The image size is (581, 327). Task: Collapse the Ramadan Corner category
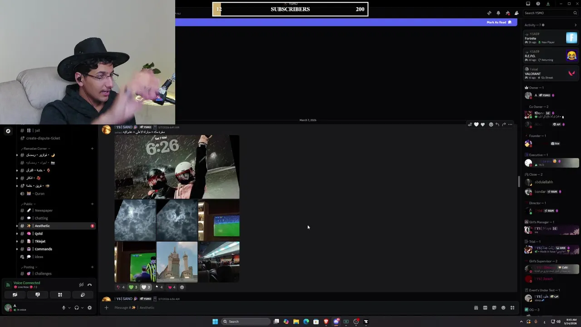pyautogui.click(x=35, y=149)
